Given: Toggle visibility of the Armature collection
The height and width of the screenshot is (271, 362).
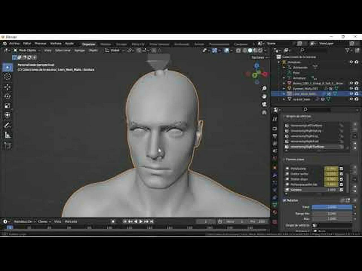Looking at the screenshot, I should click(351, 62).
